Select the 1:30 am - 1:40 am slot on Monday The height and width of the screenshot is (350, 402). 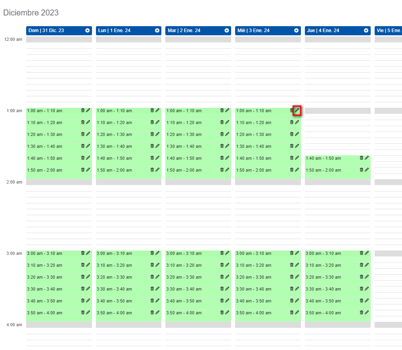(x=123, y=146)
